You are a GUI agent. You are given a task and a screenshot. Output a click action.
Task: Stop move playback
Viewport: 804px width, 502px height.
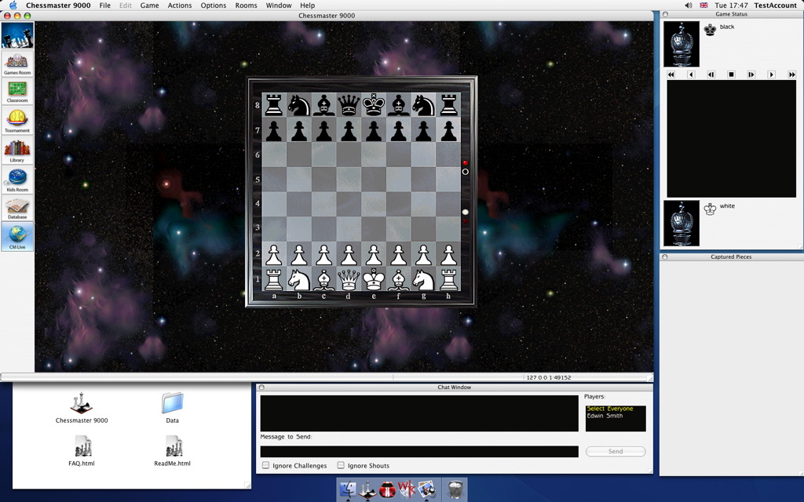click(x=731, y=75)
